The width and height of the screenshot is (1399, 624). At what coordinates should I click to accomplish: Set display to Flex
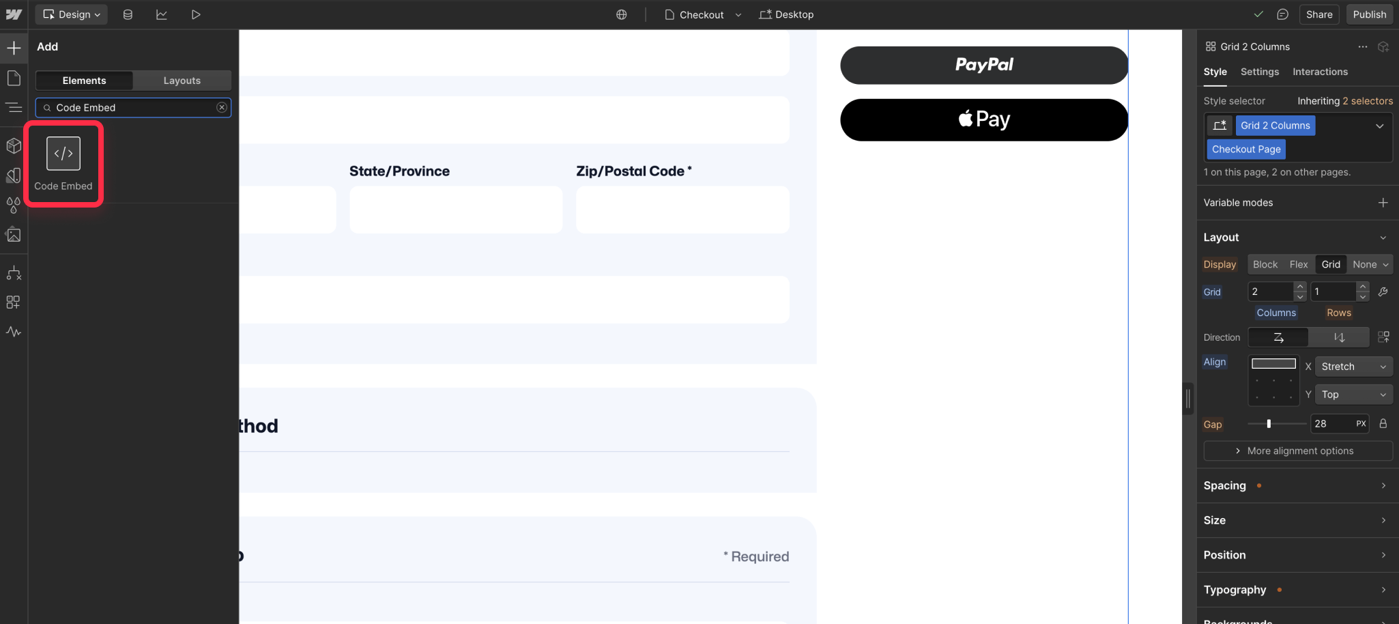1299,264
